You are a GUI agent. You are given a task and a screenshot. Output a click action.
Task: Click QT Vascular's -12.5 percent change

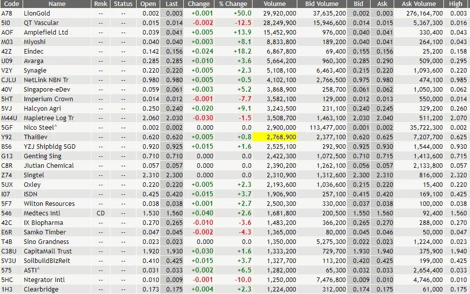[x=243, y=23]
